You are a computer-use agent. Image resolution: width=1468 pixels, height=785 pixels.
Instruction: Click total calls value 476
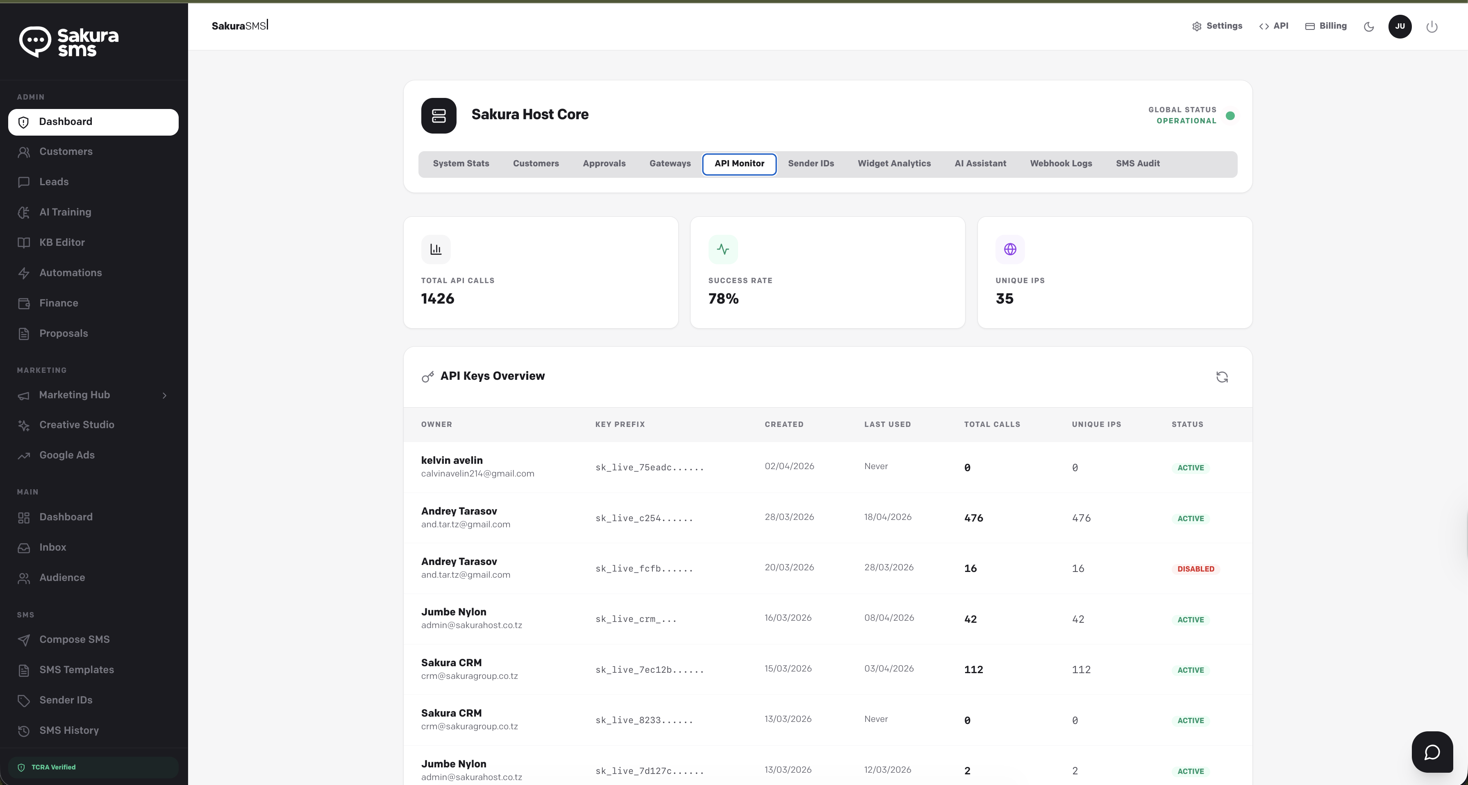[973, 518]
